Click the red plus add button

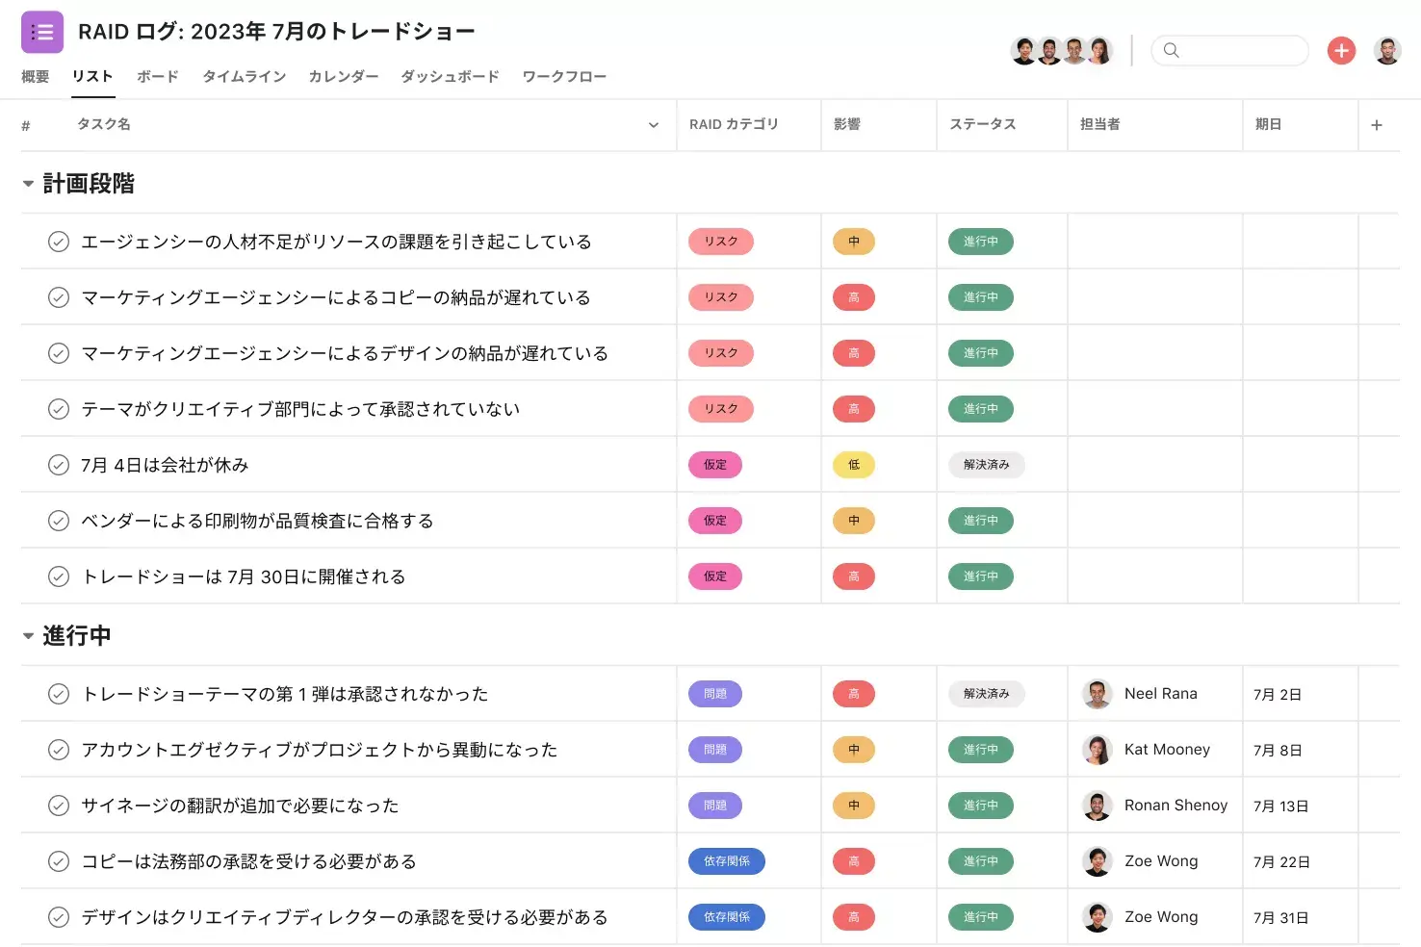point(1341,50)
